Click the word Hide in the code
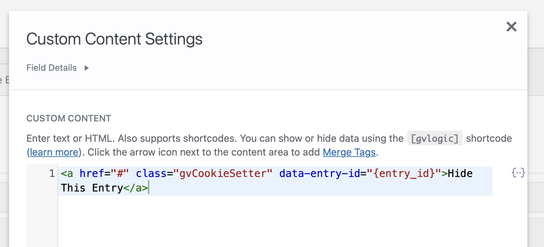The image size is (544, 247). coord(460,173)
